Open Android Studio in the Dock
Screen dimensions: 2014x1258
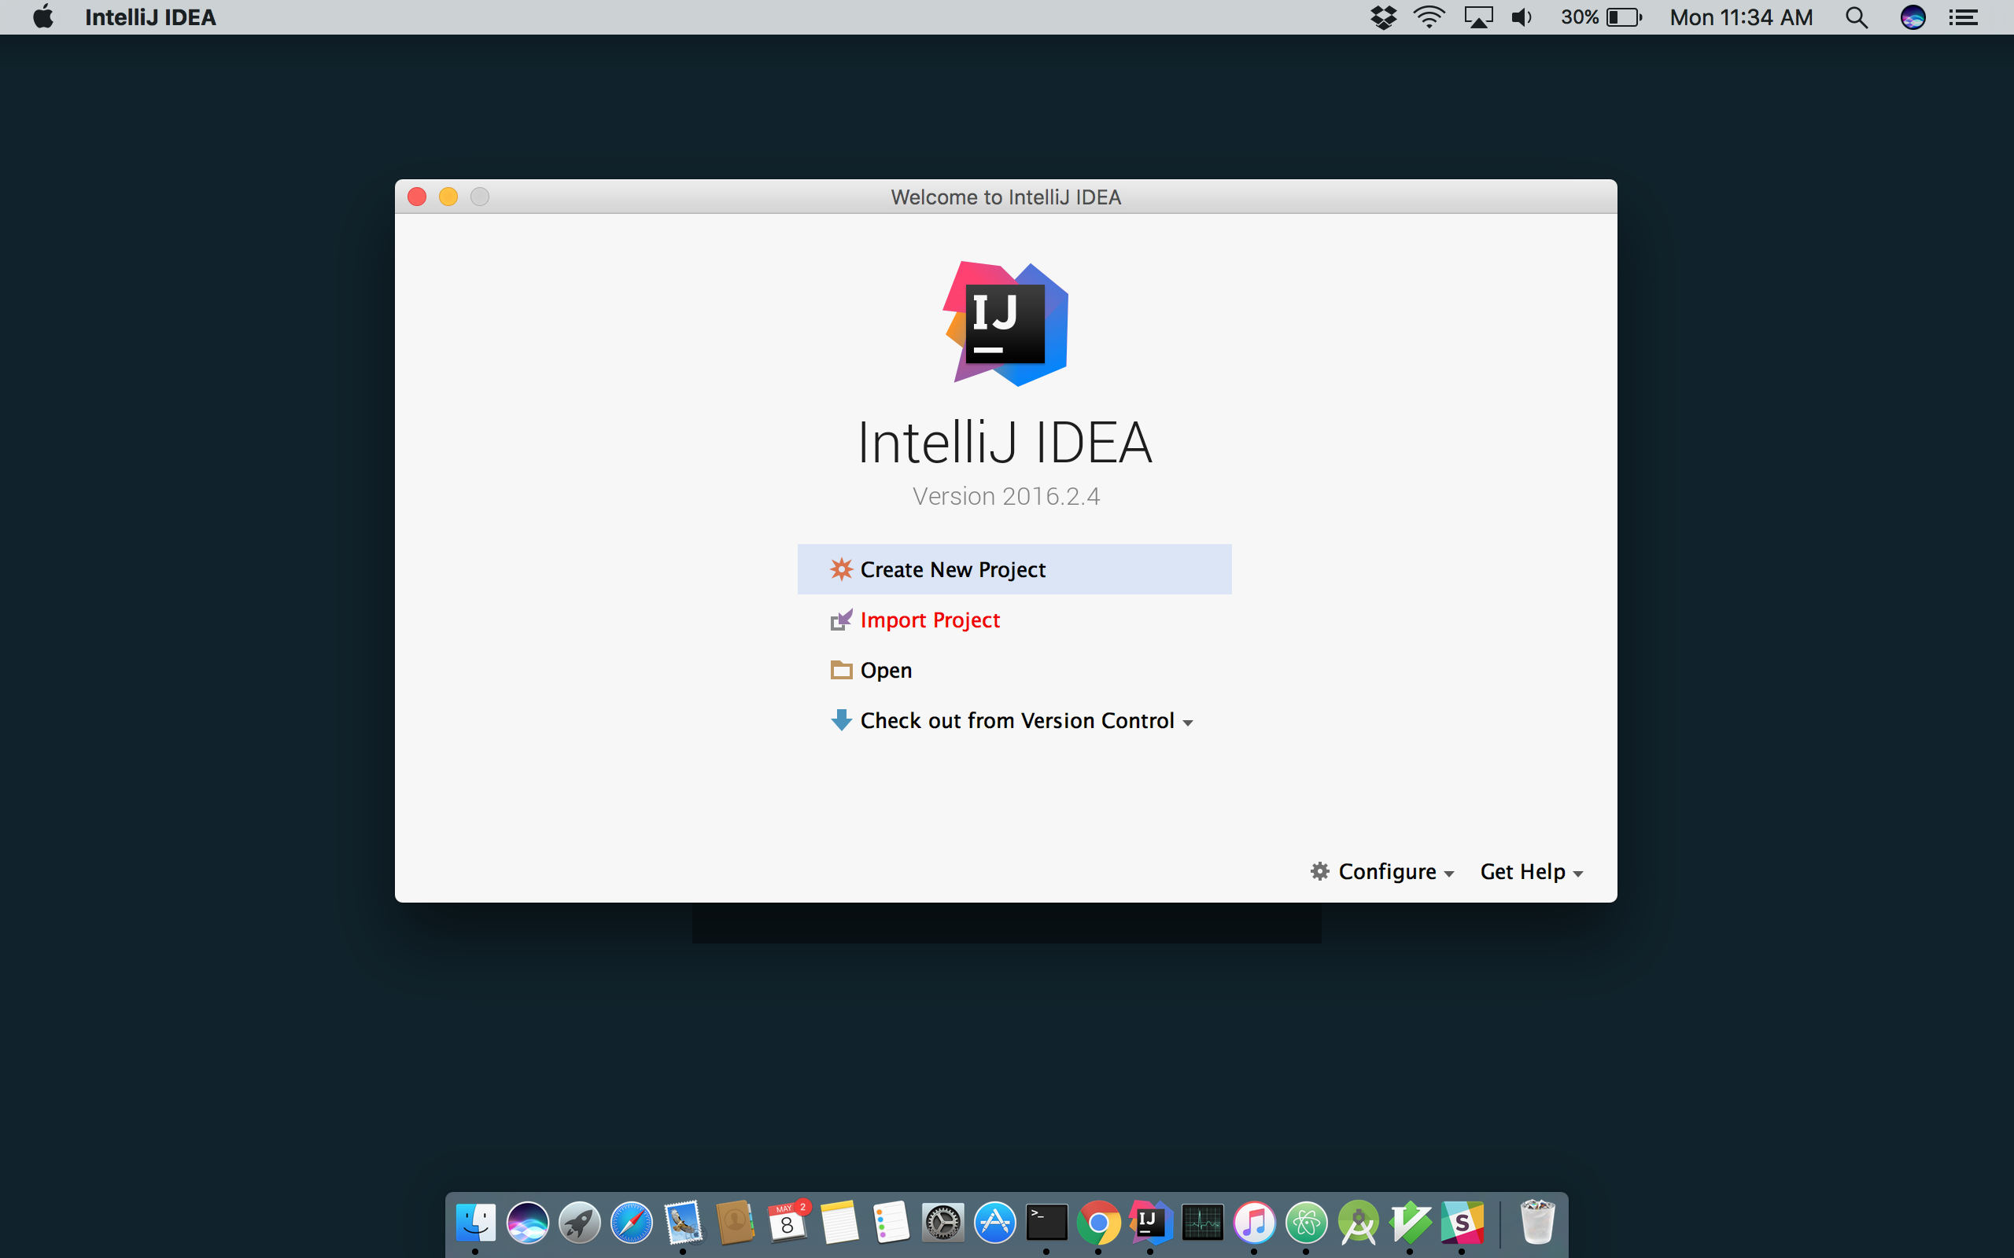pos(1358,1222)
